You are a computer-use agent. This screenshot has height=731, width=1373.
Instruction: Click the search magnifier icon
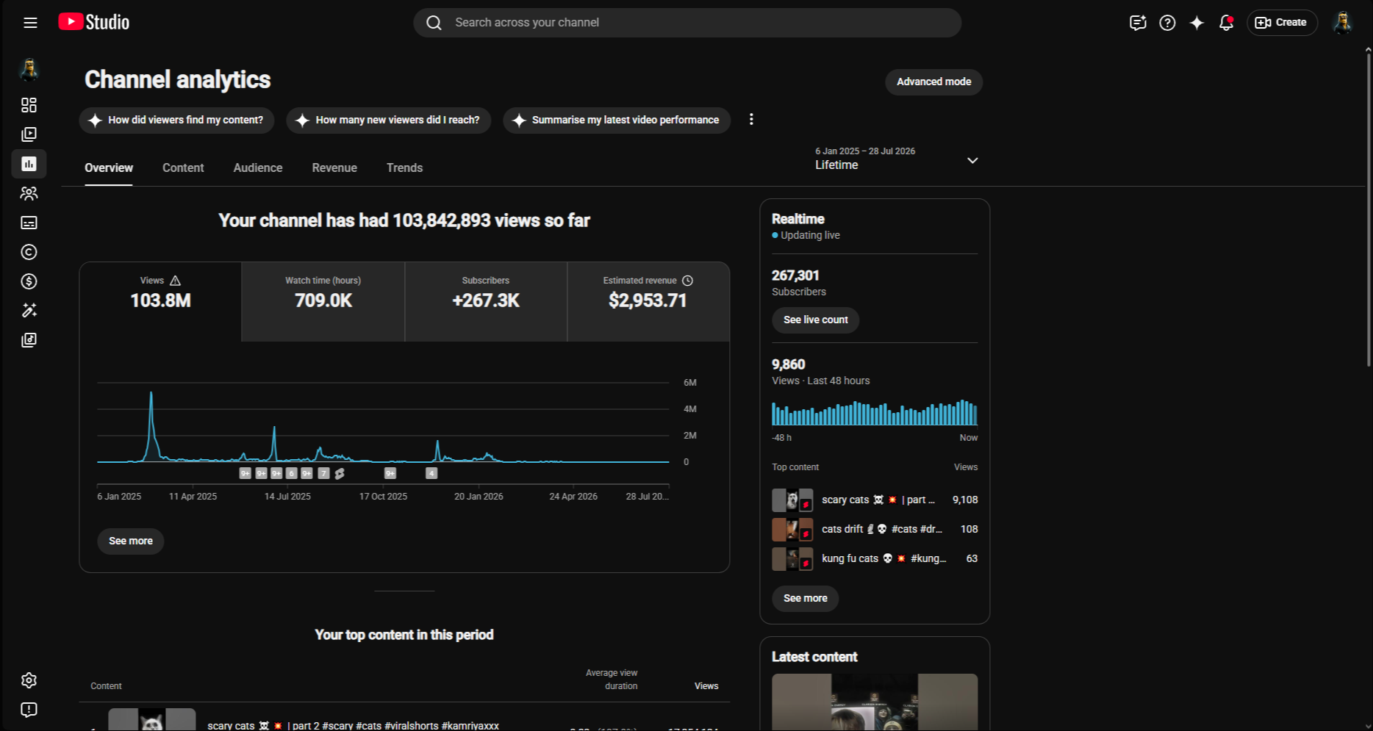coord(434,23)
